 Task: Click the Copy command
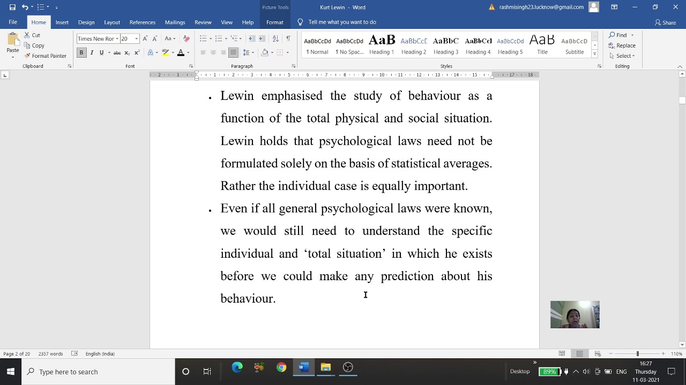pyautogui.click(x=34, y=45)
